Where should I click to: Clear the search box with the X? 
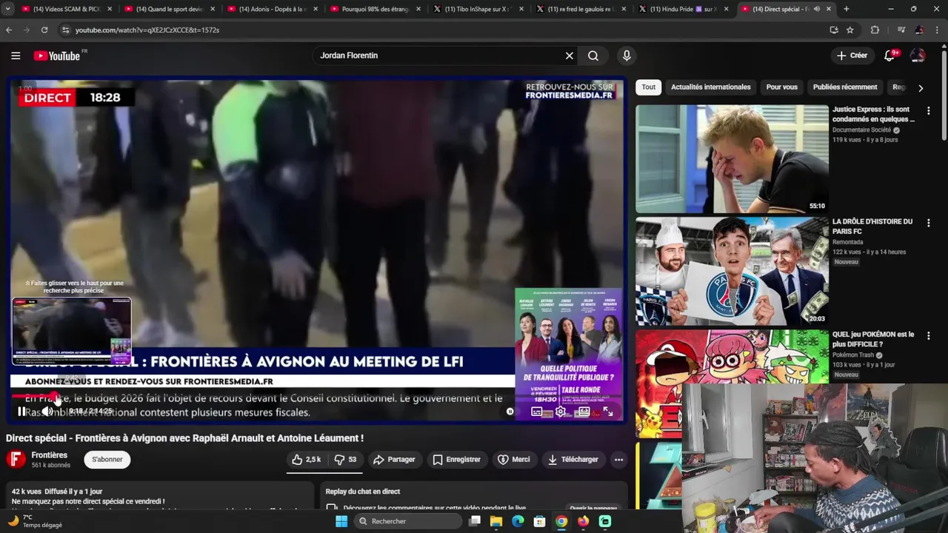[x=570, y=56]
